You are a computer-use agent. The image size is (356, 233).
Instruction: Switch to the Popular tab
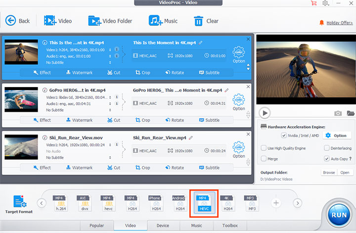point(97,226)
